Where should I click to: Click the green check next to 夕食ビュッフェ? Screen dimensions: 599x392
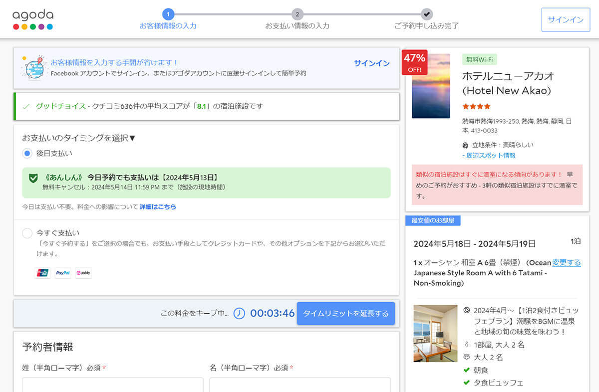467,383
